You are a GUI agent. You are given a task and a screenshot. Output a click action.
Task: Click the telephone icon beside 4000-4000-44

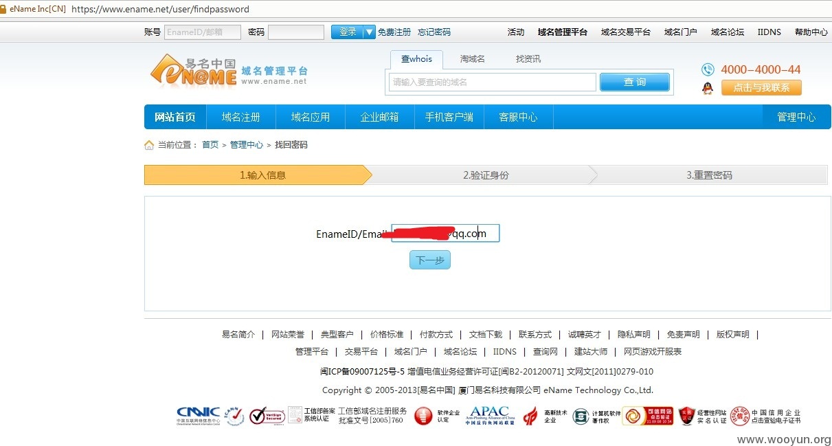[x=708, y=69]
